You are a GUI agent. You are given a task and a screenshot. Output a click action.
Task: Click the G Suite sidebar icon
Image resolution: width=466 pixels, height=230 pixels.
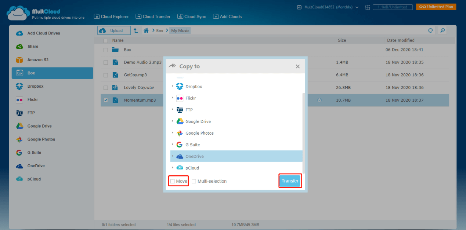(x=19, y=153)
